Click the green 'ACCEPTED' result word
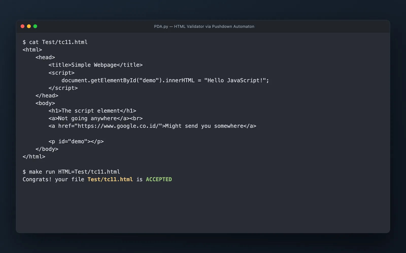 click(x=159, y=179)
